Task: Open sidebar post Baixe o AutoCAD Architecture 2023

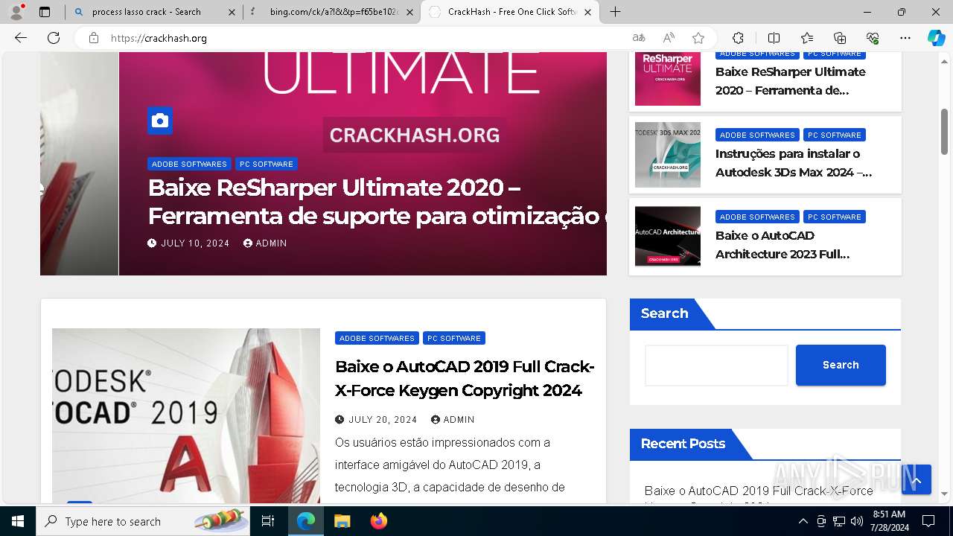Action: tap(783, 245)
